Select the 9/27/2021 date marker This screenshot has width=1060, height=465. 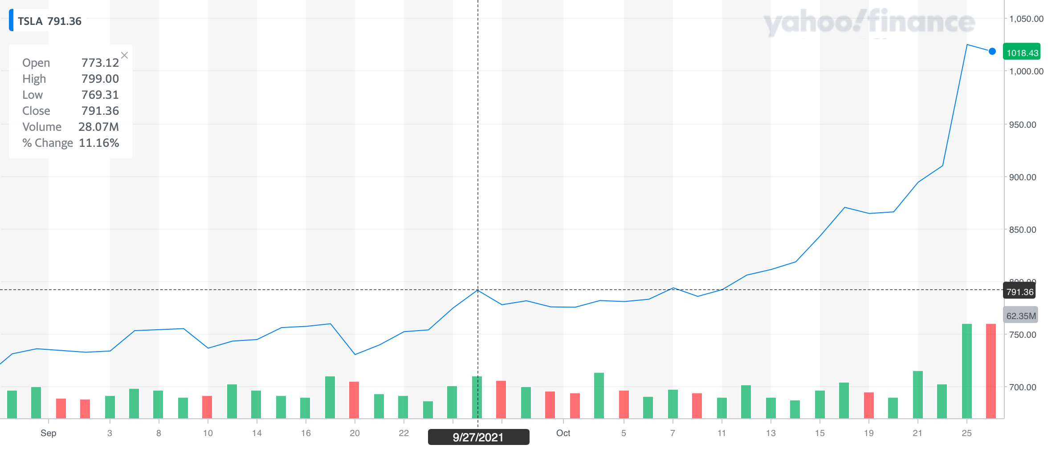point(478,437)
